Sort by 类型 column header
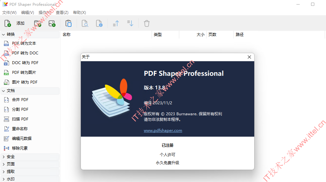Image resolution: width=326 pixels, height=182 pixels. (166, 35)
